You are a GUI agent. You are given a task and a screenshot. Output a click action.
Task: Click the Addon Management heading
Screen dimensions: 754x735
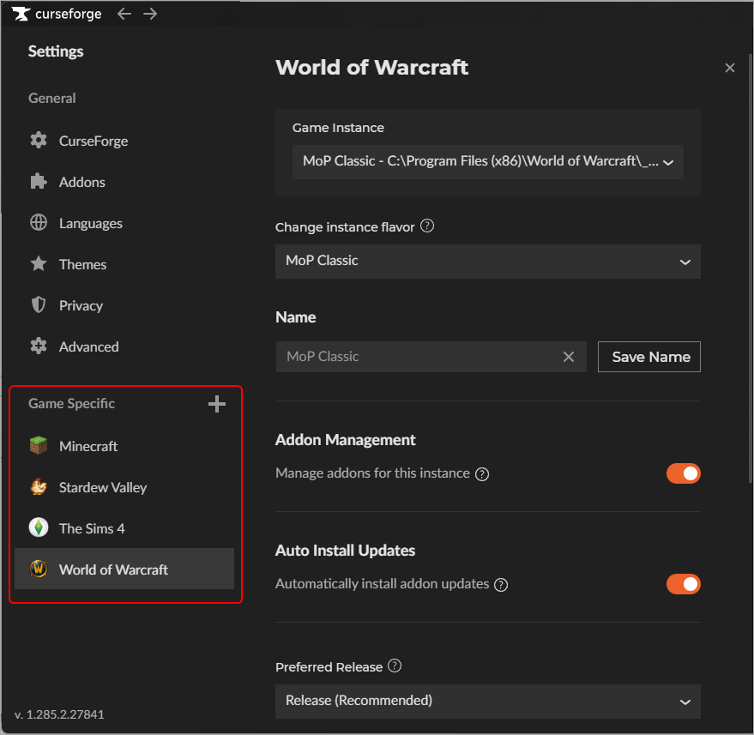[346, 440]
